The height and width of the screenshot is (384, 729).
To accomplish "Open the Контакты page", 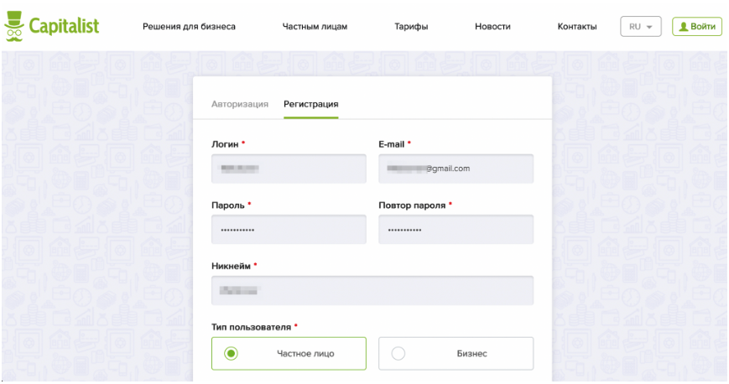I will (x=577, y=27).
